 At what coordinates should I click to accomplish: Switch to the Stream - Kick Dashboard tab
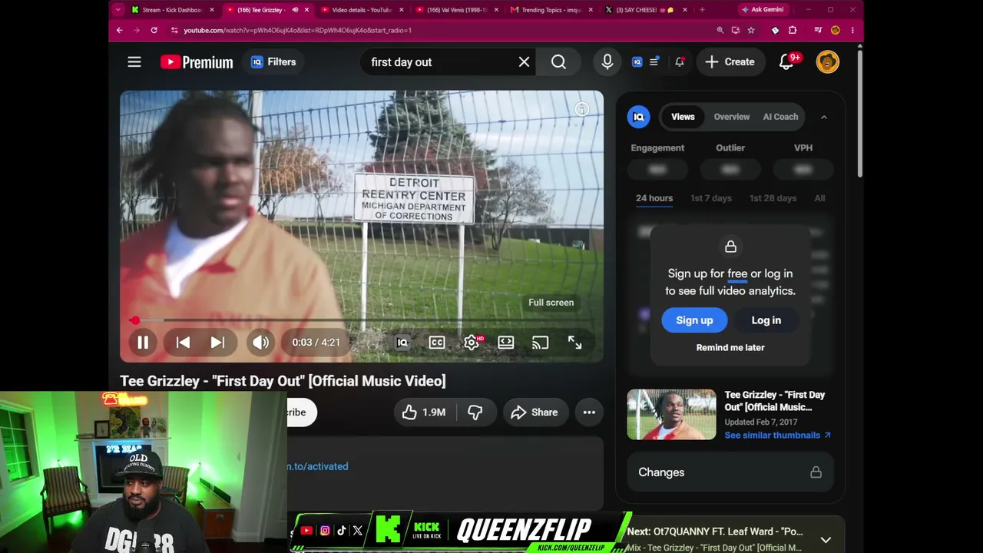[172, 10]
